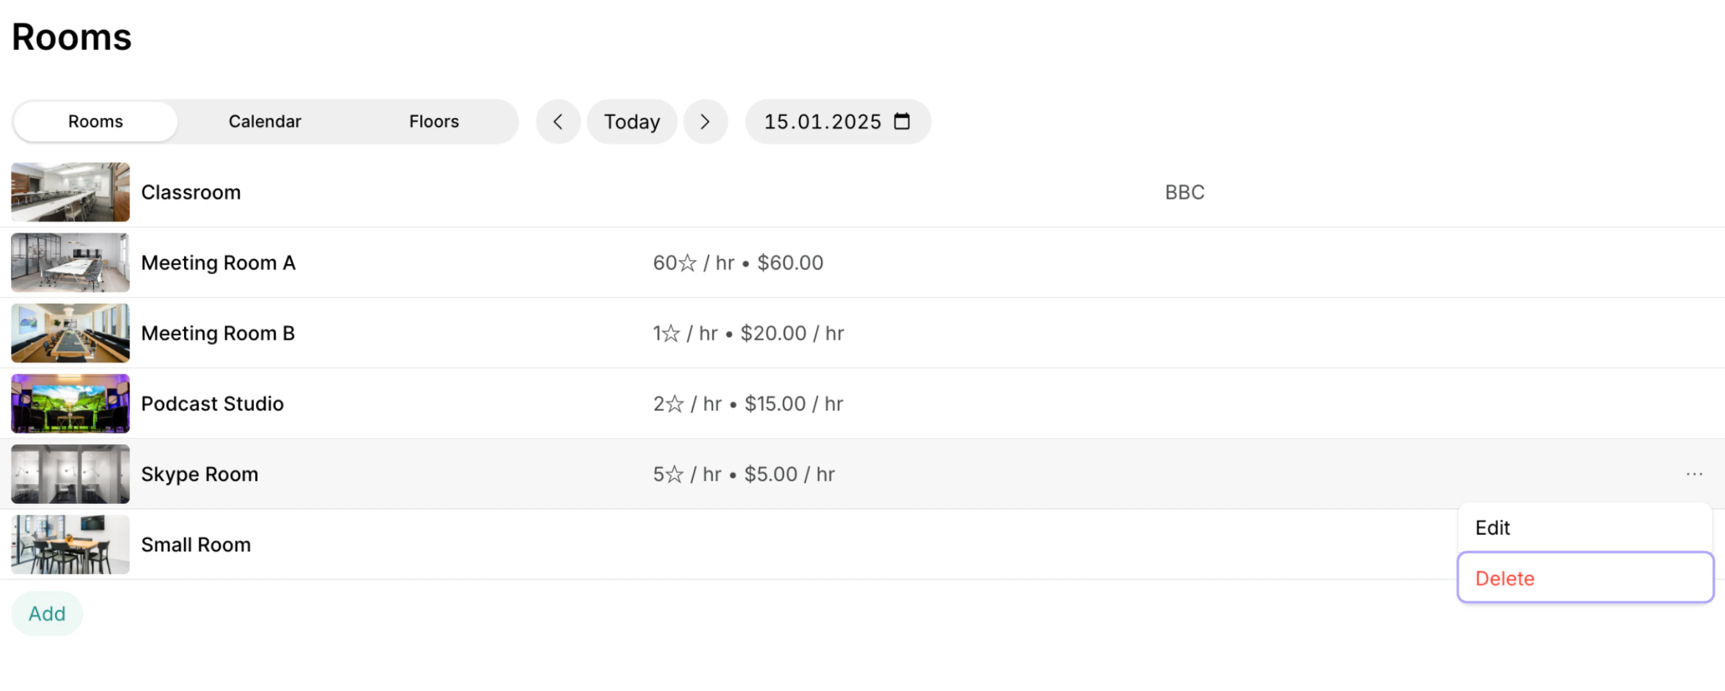The width and height of the screenshot is (1725, 691).
Task: Go to the next day arrow
Action: click(705, 122)
